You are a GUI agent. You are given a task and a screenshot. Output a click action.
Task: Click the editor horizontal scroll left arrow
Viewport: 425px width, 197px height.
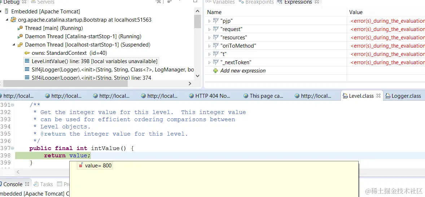[18, 172]
